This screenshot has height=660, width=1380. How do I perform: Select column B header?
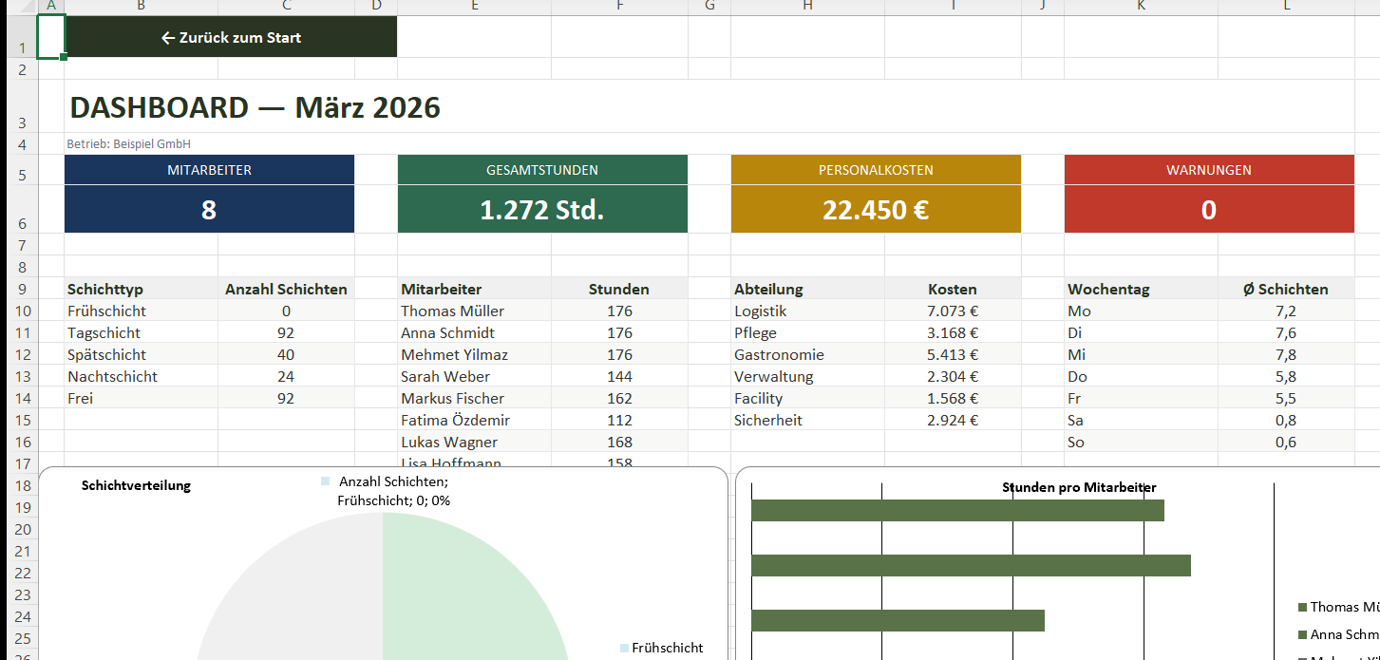click(x=141, y=8)
